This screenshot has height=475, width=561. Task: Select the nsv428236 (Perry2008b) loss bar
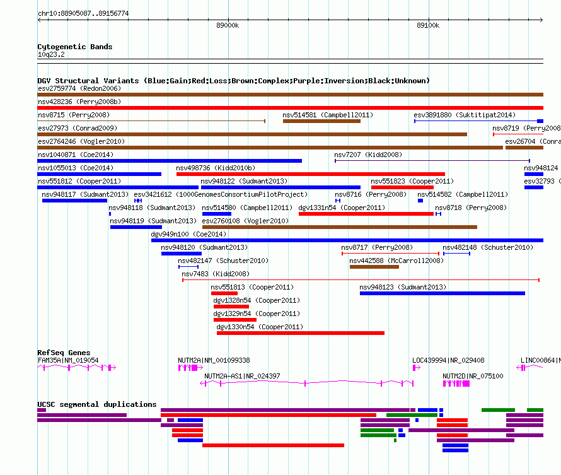click(290, 108)
